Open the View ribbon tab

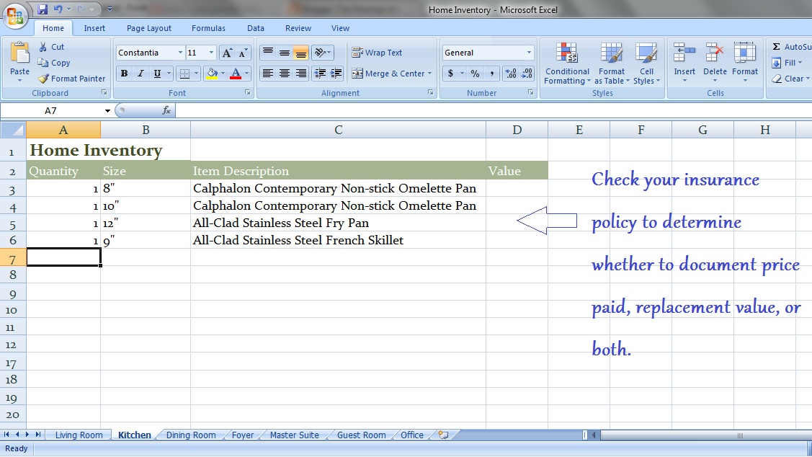point(340,29)
